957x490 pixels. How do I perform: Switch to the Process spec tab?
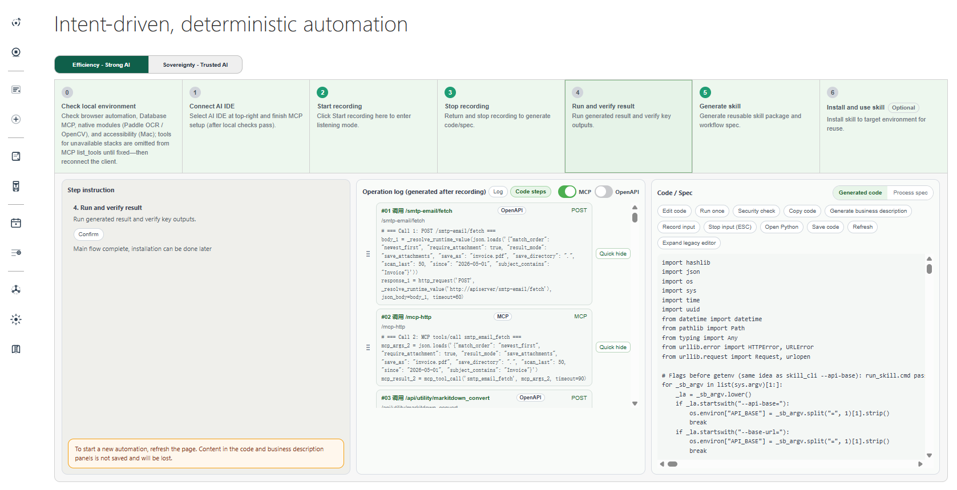click(910, 193)
